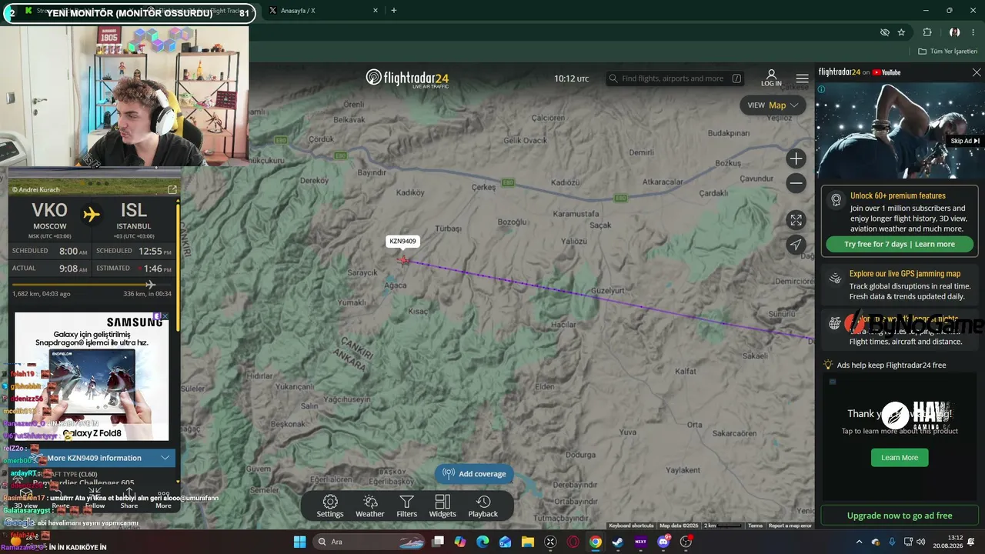Click the Learn More green button
Screen dimensions: 985x554
[900, 457]
